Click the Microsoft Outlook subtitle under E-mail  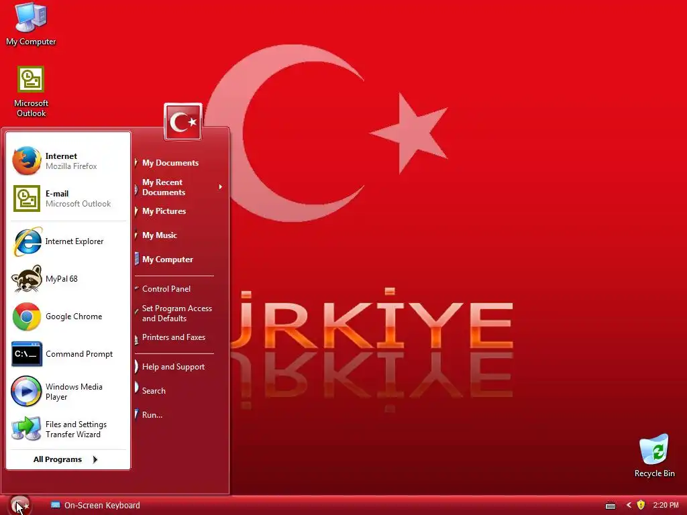78,204
